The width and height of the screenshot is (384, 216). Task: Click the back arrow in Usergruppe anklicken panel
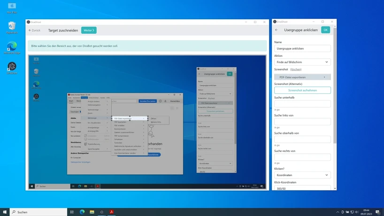276,30
